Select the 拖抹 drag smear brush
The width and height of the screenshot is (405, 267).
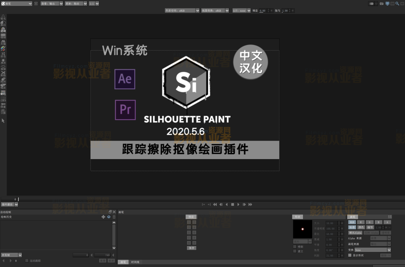tap(3, 80)
